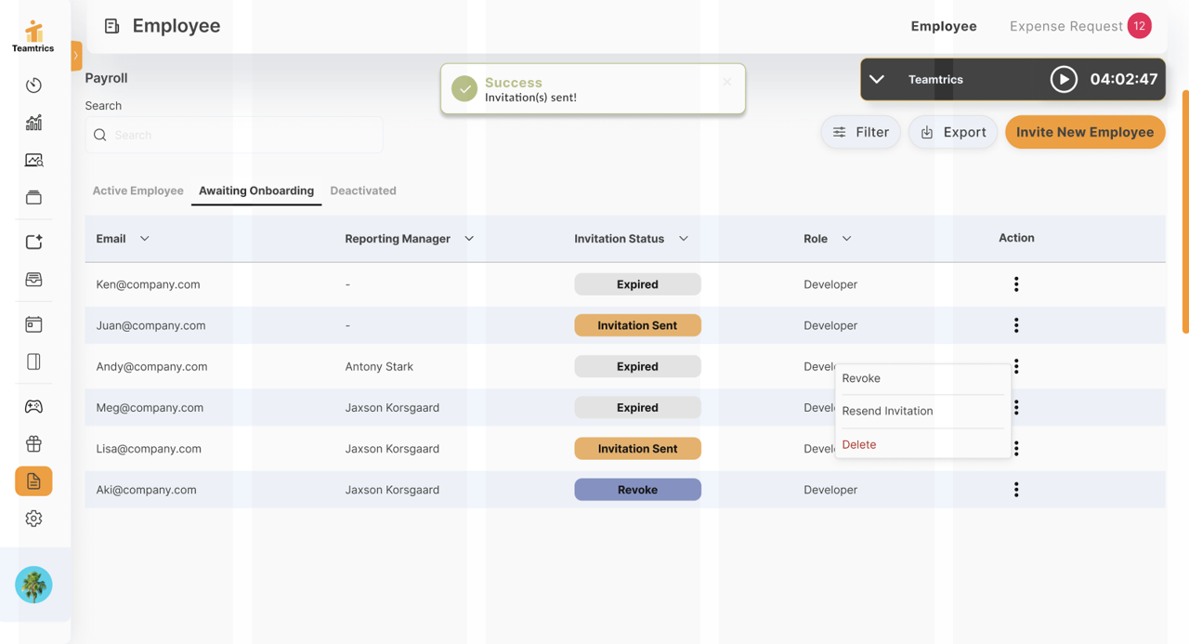Click the inbox tray sidebar icon
Viewport: 1189px width, 644px height.
click(x=33, y=279)
